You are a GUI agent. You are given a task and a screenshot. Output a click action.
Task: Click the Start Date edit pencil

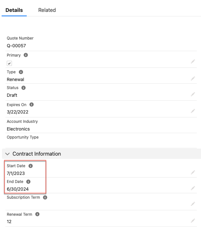193,172
